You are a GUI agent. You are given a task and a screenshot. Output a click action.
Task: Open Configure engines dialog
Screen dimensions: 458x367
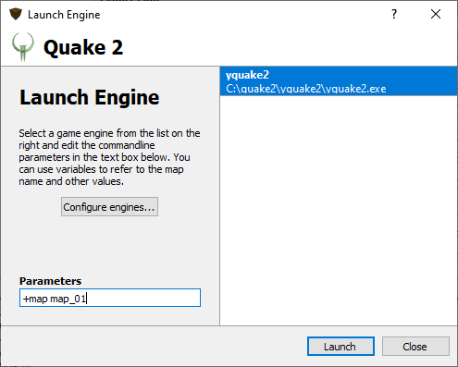109,207
